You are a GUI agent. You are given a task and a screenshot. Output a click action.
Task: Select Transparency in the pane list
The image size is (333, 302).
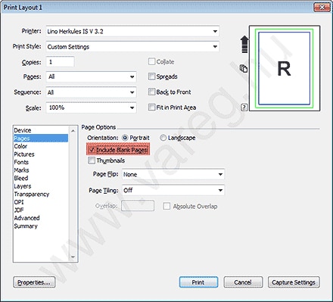click(x=41, y=194)
